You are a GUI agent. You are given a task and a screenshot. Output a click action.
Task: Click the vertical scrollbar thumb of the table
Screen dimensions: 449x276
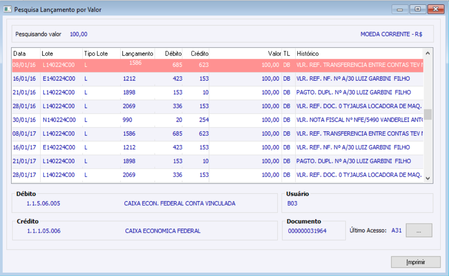[428, 114]
